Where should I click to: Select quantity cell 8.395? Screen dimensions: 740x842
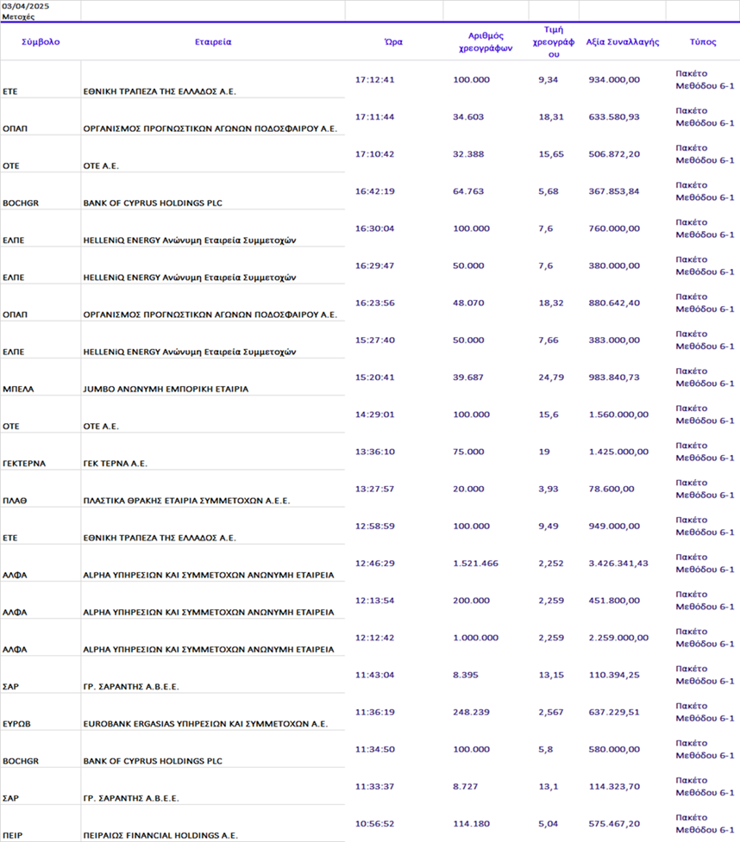point(466,675)
